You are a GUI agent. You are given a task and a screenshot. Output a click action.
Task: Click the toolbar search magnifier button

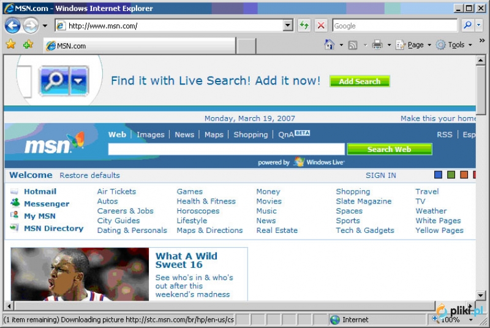point(467,25)
